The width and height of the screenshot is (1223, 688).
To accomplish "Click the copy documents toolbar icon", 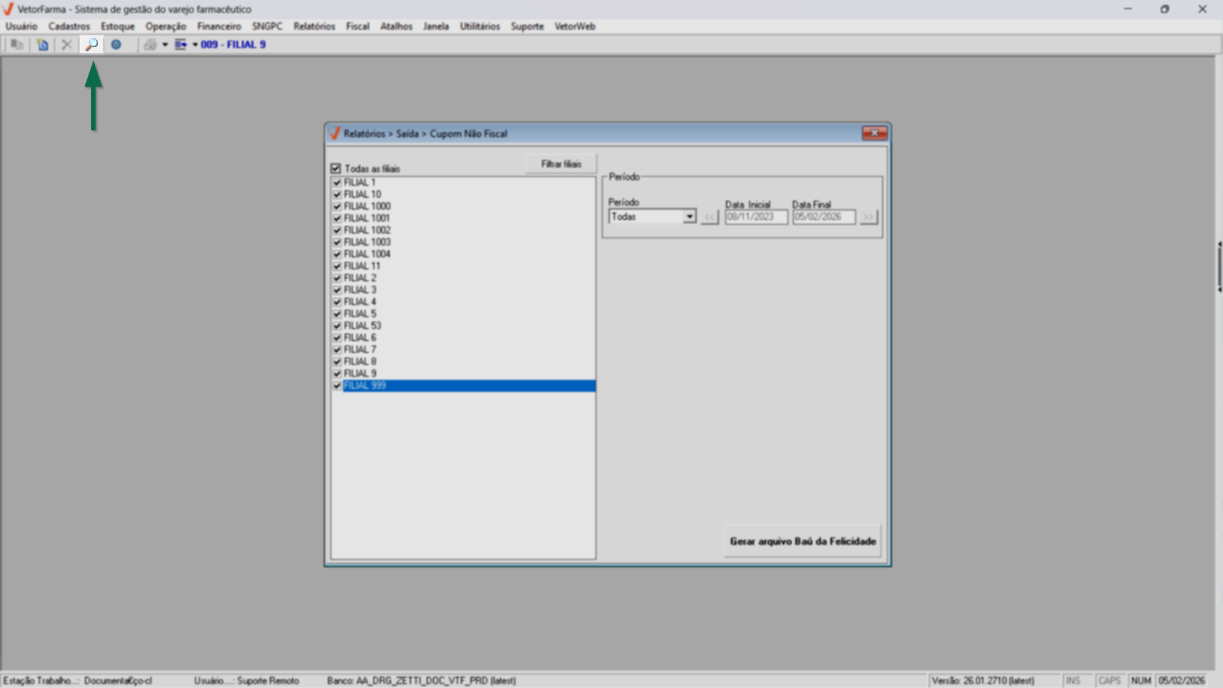I will (17, 45).
